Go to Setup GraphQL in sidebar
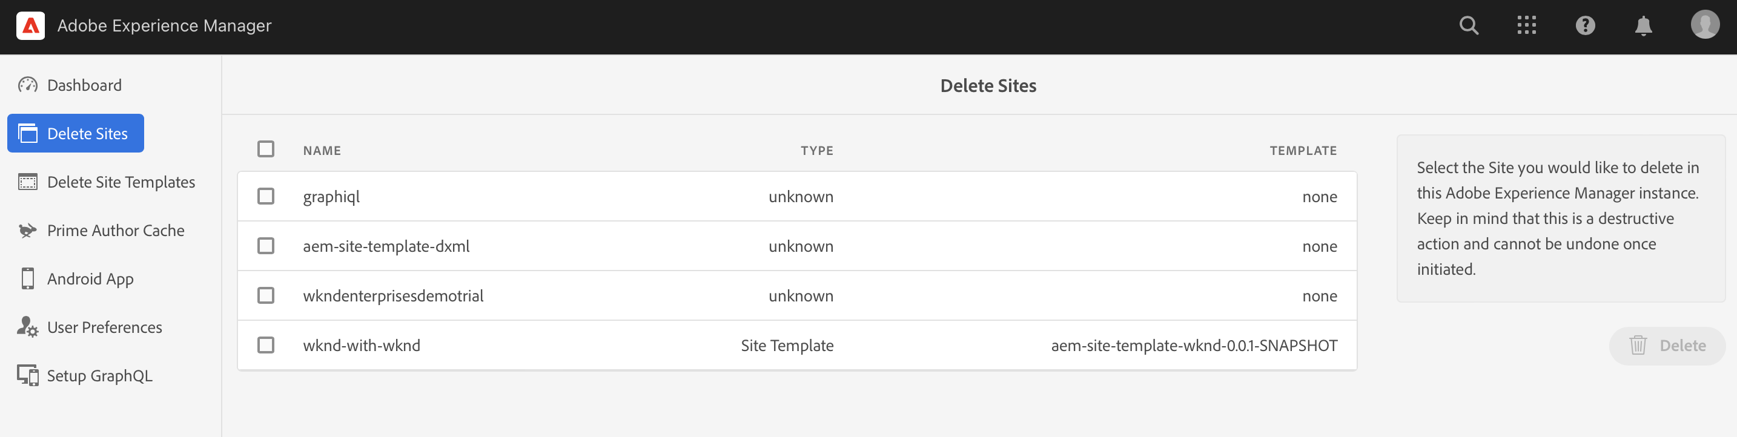Viewport: 1737px width, 437px height. [x=99, y=376]
